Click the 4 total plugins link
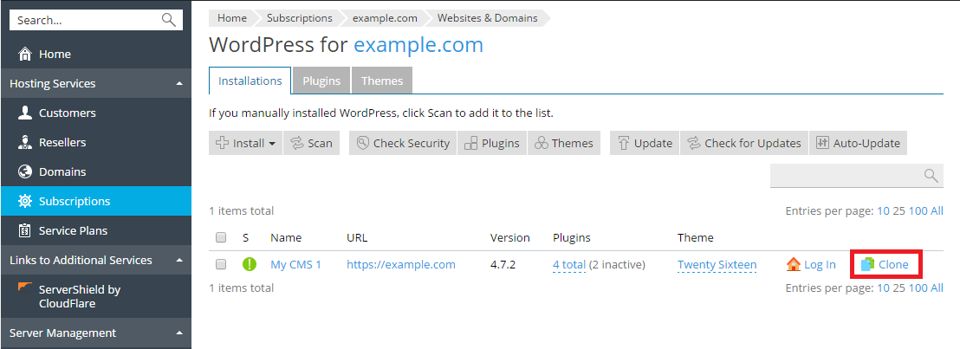The image size is (960, 349). pyautogui.click(x=569, y=264)
